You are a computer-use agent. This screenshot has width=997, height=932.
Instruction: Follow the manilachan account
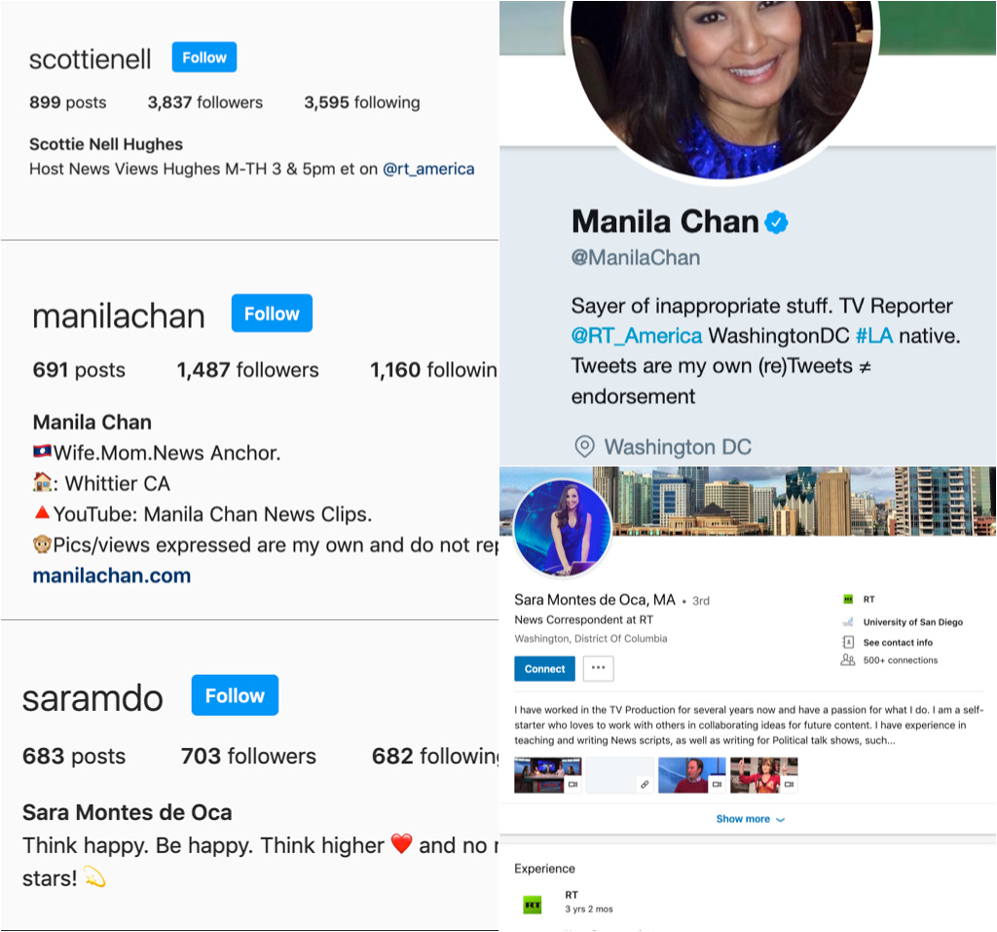click(272, 313)
